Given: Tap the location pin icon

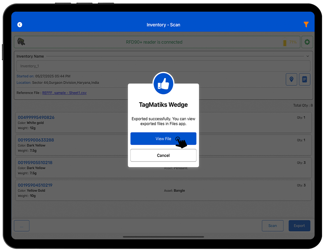Looking at the screenshot, I should [x=291, y=79].
